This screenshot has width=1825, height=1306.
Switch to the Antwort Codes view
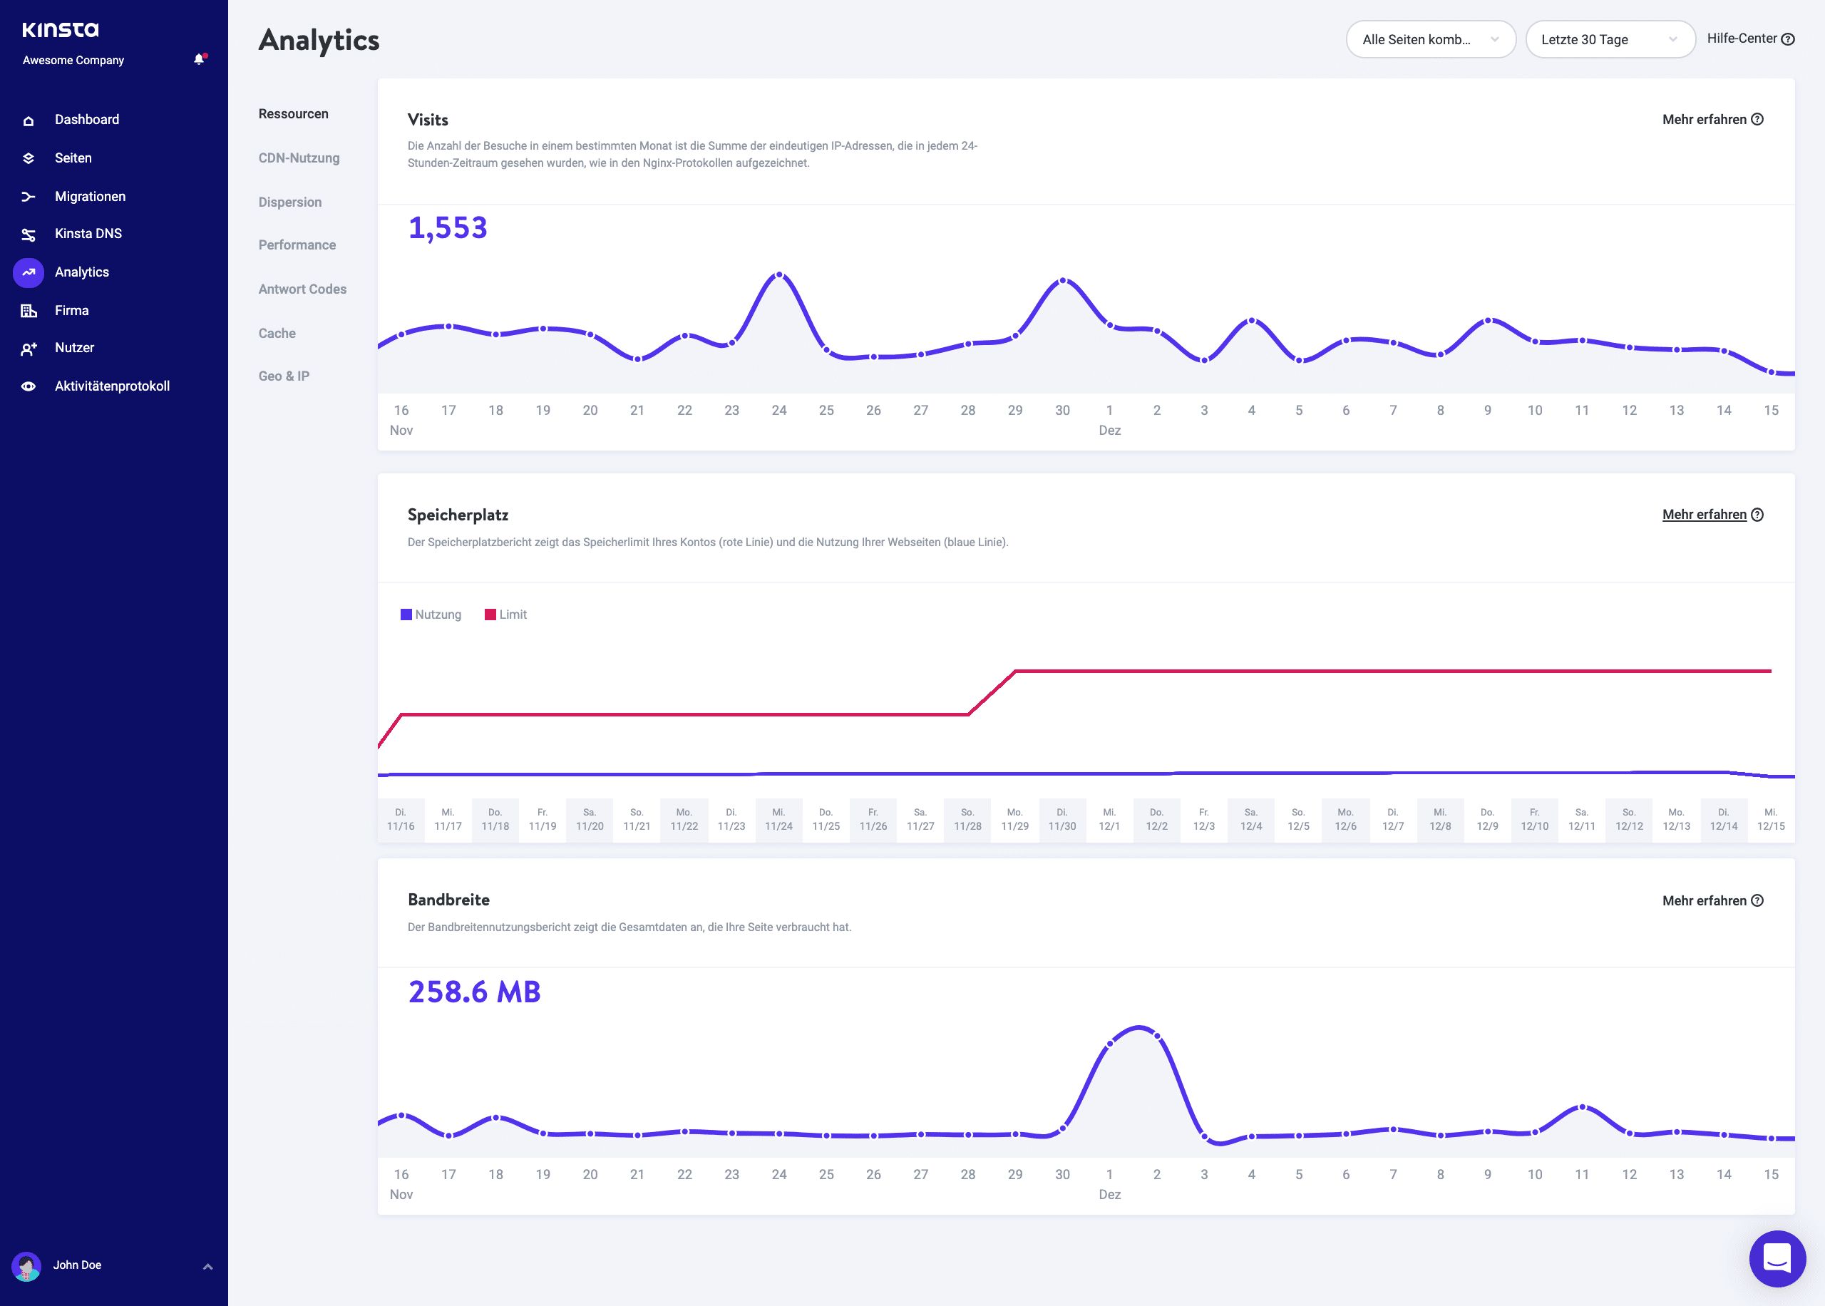tap(302, 289)
